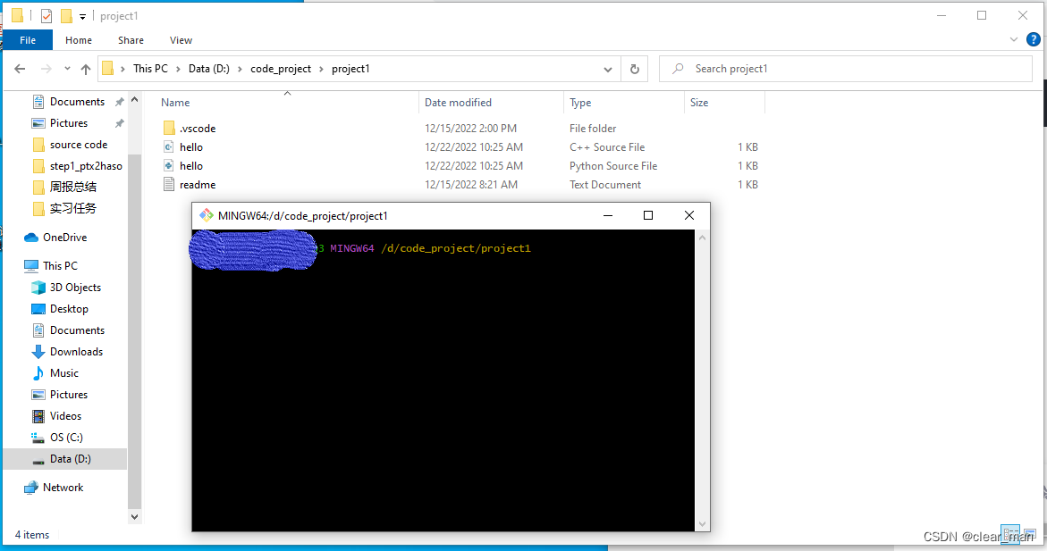This screenshot has height=551, width=1047.
Task: Click 'Data (D:)' in address bar
Action: coord(209,69)
